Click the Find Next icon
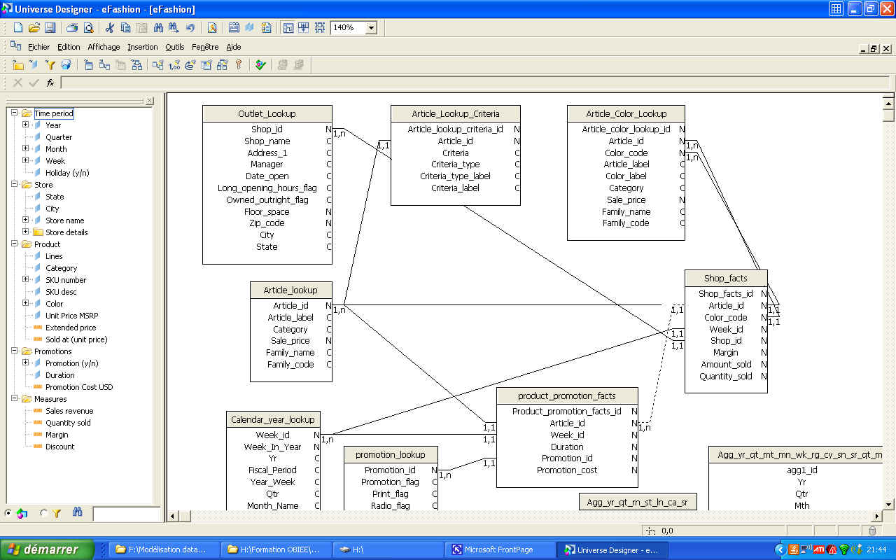 (174, 28)
